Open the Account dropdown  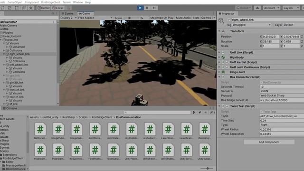pyautogui.click(x=271, y=8)
